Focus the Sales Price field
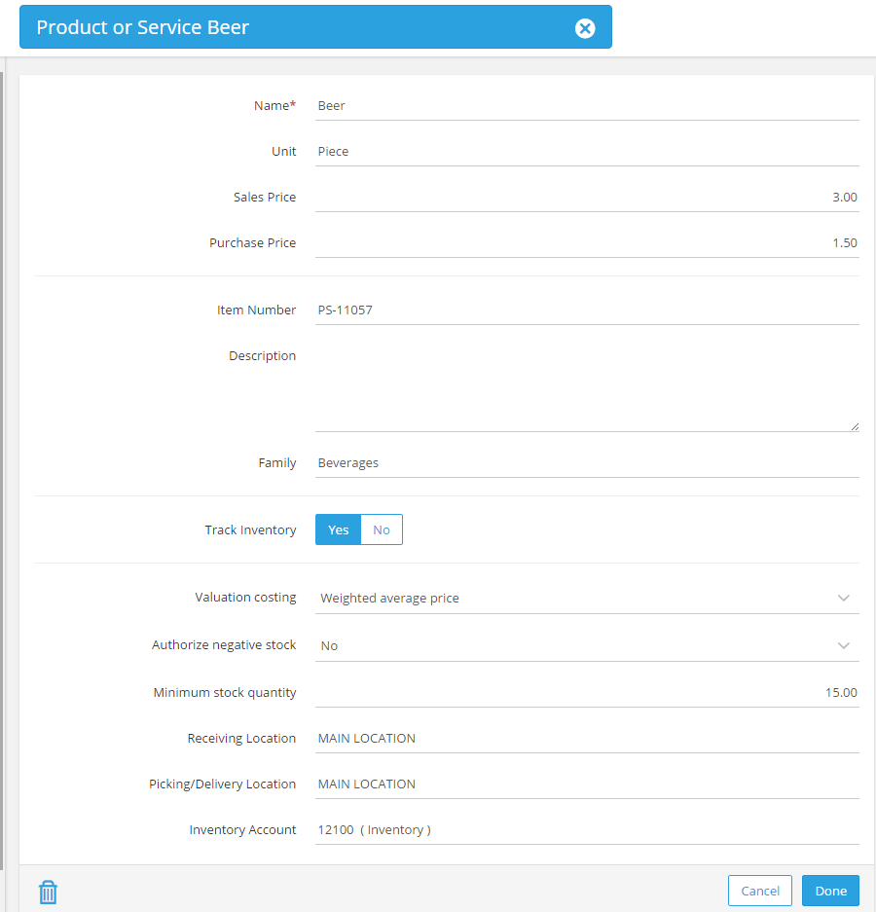 (x=587, y=198)
